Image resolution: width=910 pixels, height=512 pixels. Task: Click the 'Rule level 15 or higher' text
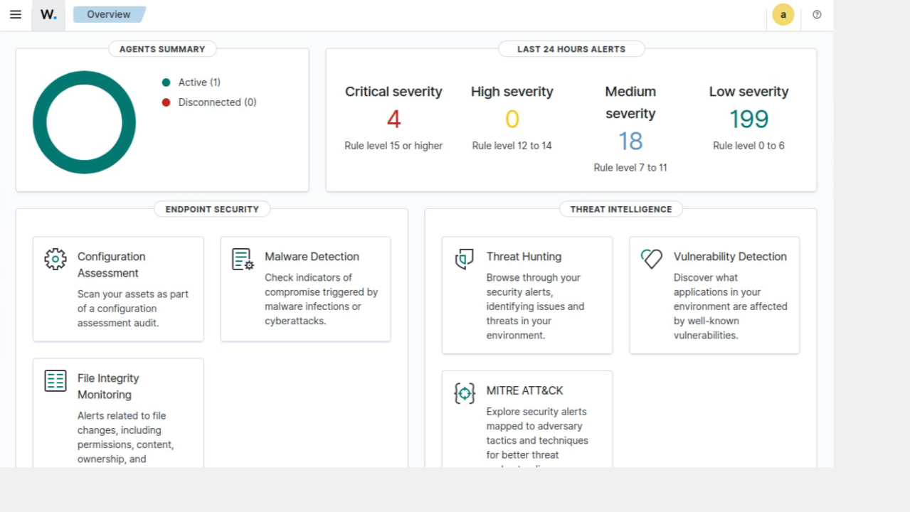pyautogui.click(x=393, y=146)
